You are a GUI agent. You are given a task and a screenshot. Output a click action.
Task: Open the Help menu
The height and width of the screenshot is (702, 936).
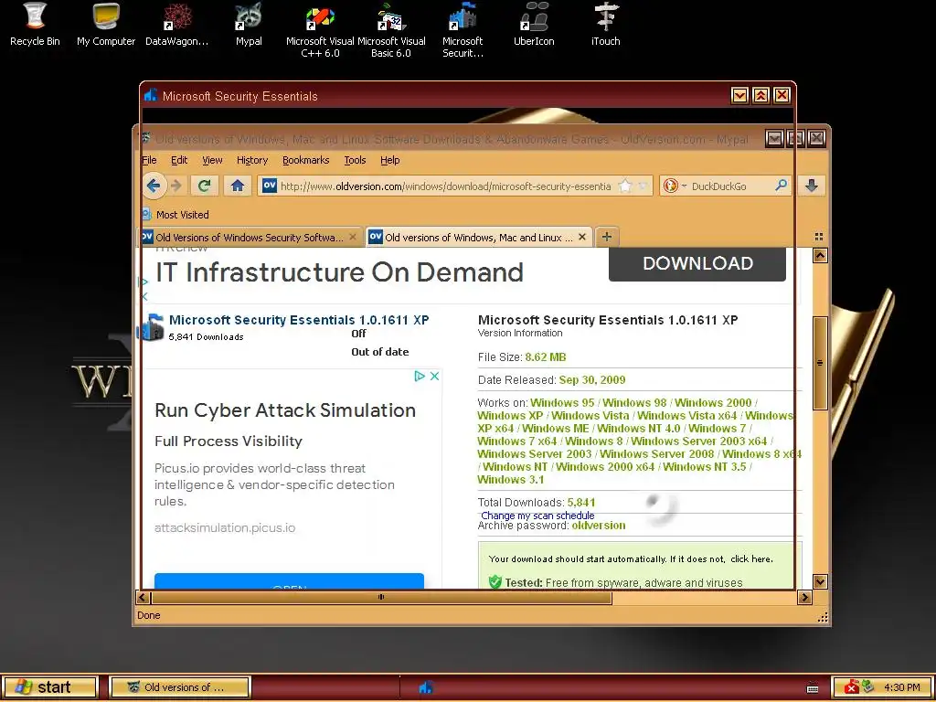tap(389, 160)
